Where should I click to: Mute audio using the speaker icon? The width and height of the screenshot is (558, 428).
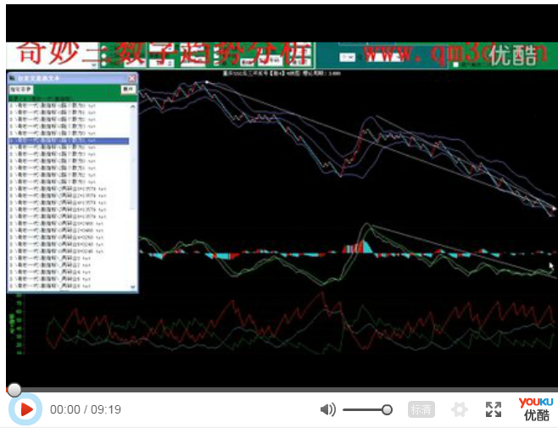click(327, 409)
